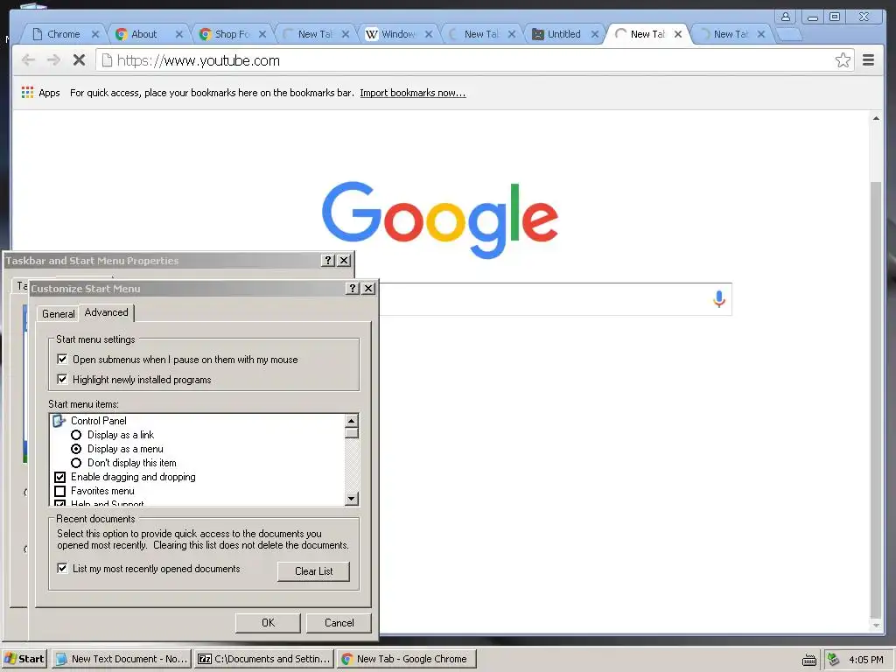Click the Cancel button
This screenshot has height=672, width=896.
pos(339,622)
